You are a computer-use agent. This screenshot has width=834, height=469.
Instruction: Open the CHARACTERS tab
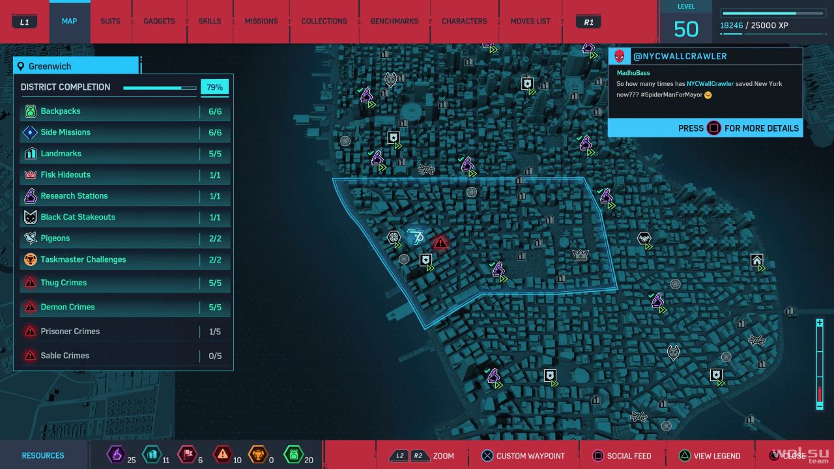tap(464, 21)
